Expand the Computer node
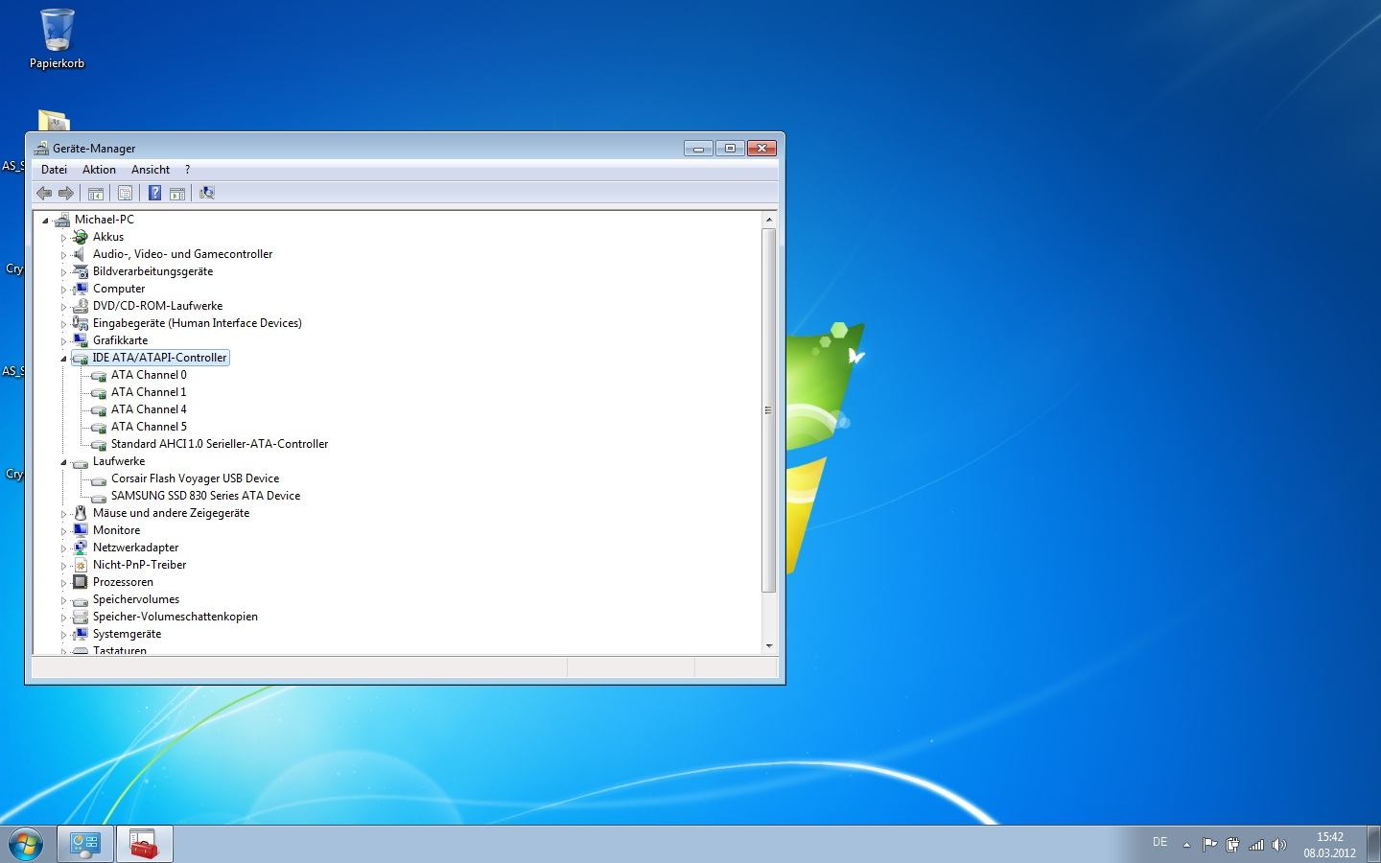Screen dimensions: 1381x863 pyautogui.click(x=64, y=290)
